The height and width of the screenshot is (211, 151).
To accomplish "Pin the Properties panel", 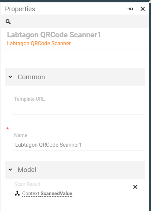I will pyautogui.click(x=130, y=9).
